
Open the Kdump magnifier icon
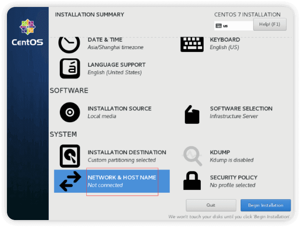point(192,156)
